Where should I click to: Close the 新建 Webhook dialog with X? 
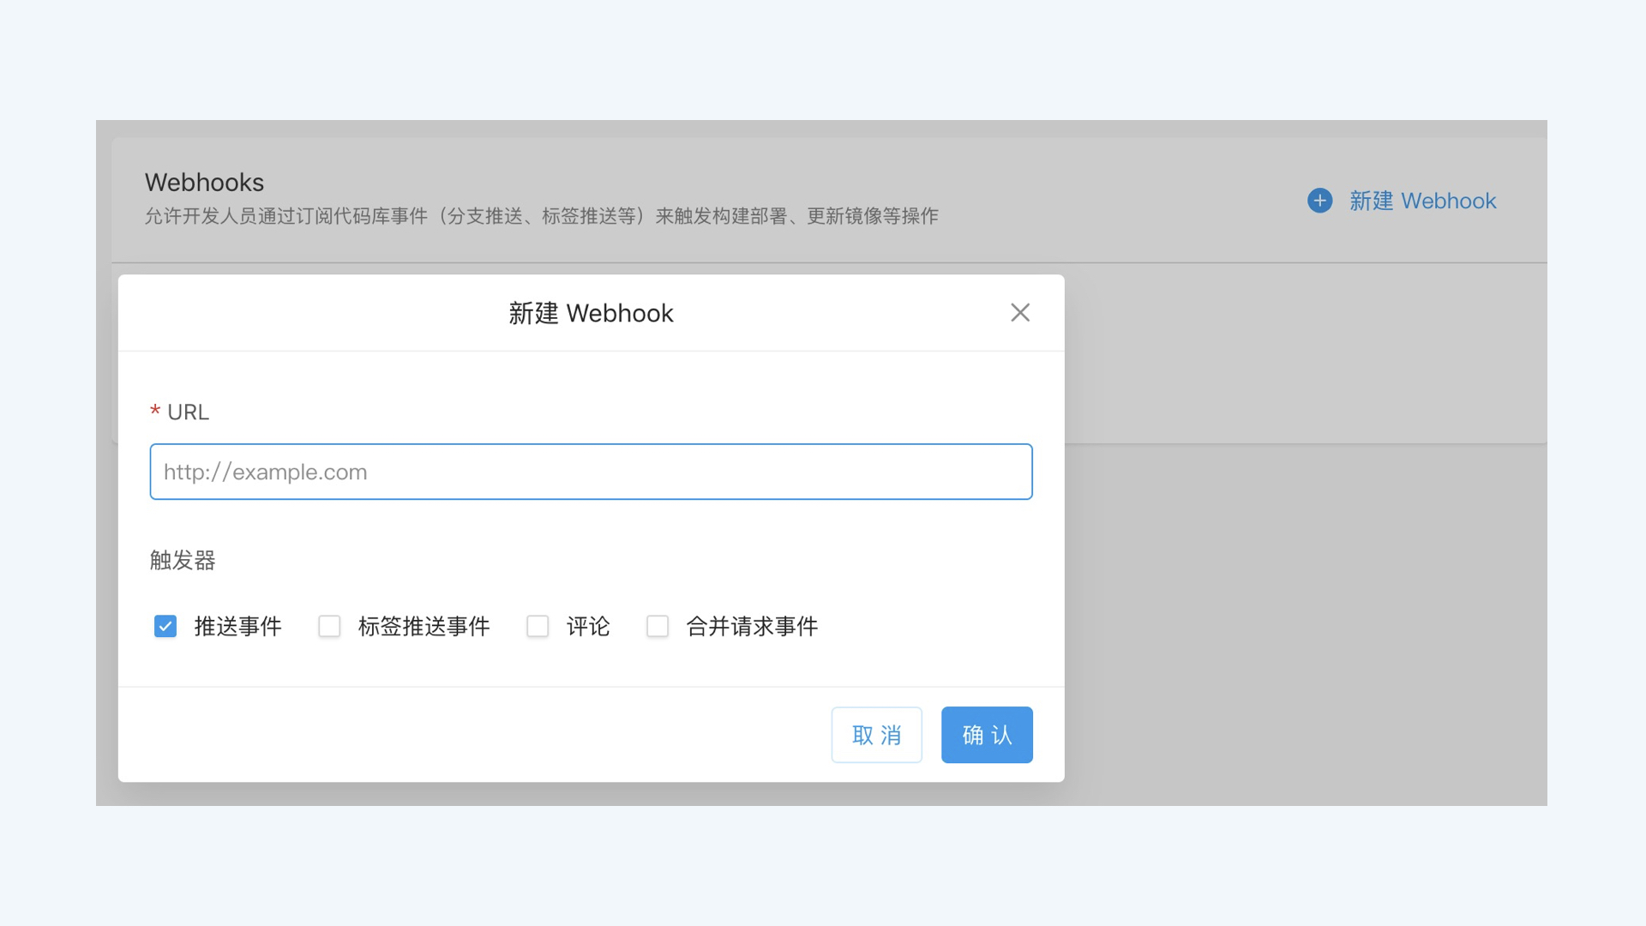tap(1020, 313)
